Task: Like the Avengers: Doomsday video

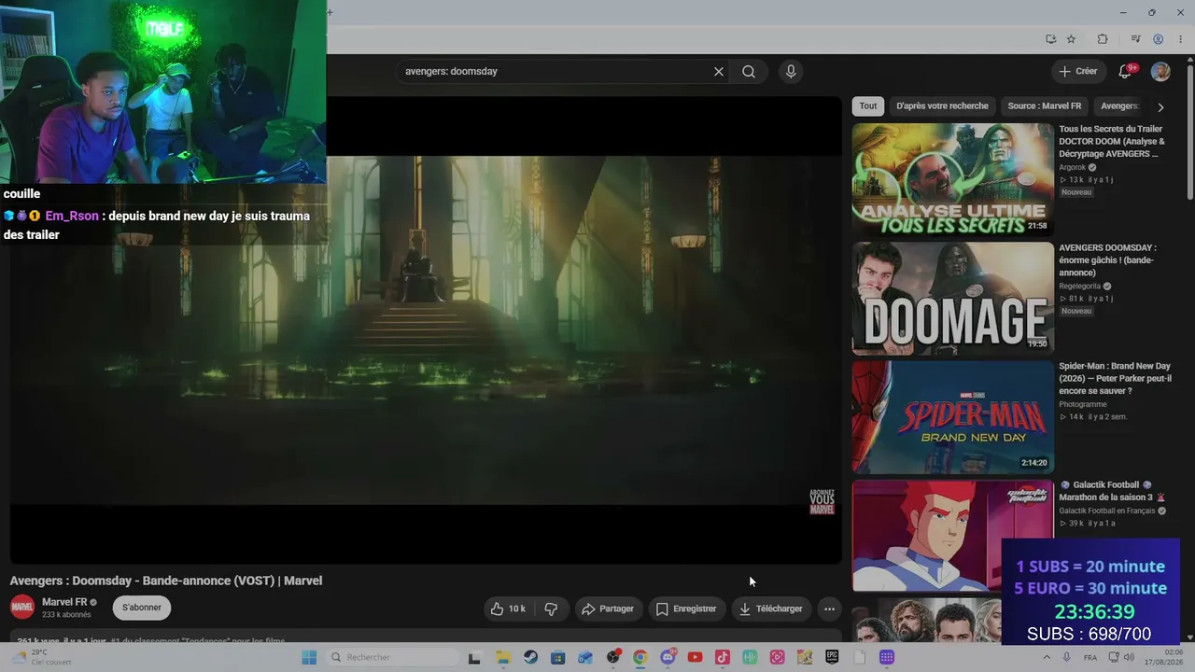Action: coord(508,609)
